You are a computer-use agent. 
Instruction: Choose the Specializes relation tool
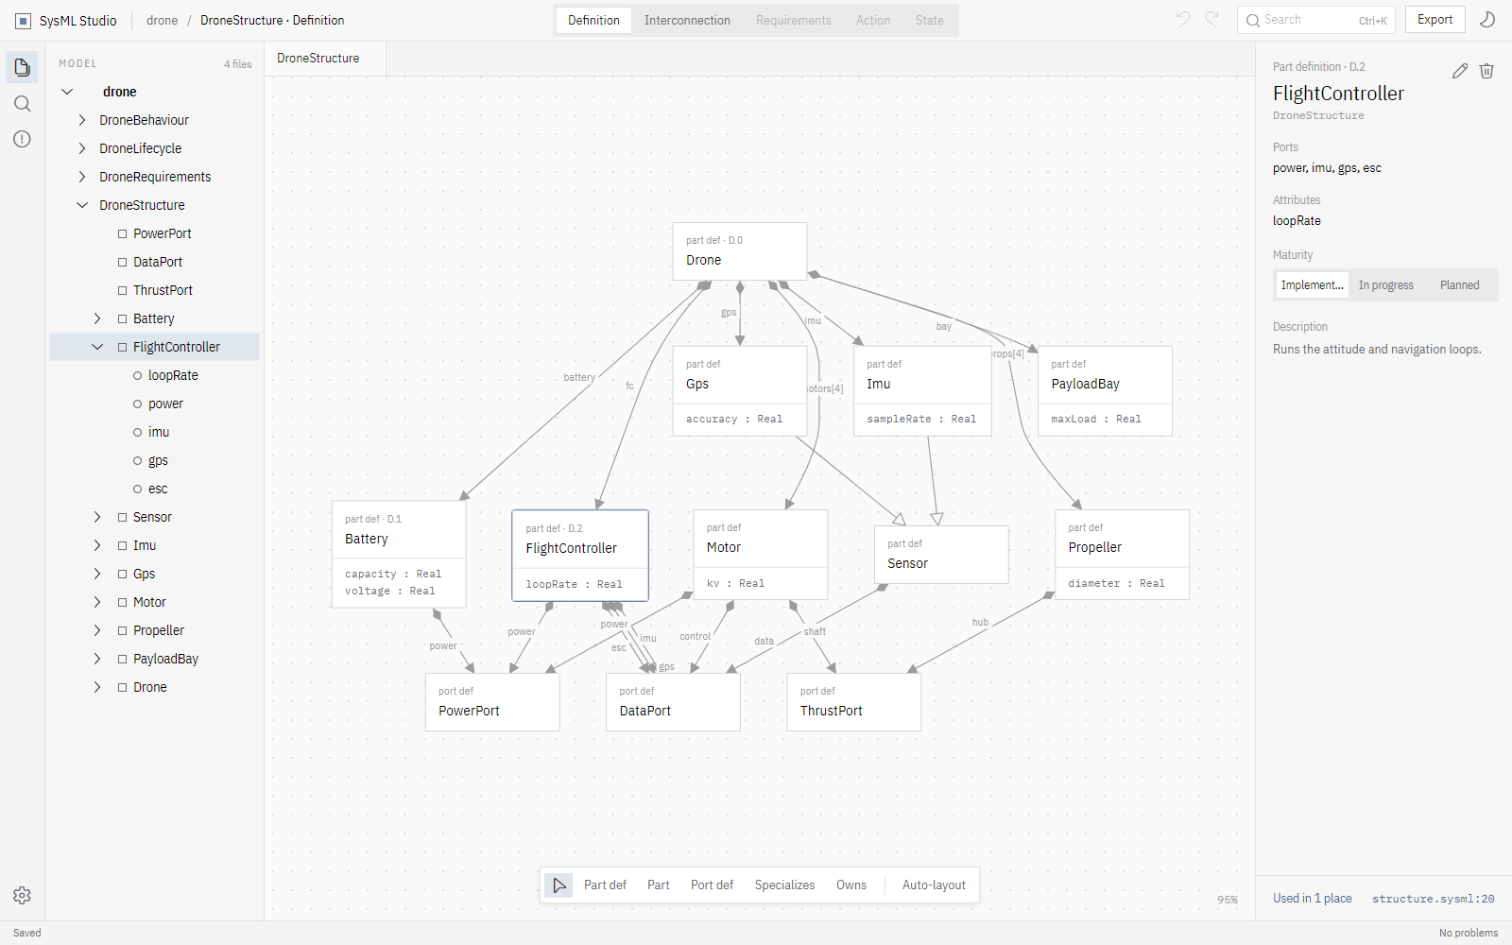point(784,885)
